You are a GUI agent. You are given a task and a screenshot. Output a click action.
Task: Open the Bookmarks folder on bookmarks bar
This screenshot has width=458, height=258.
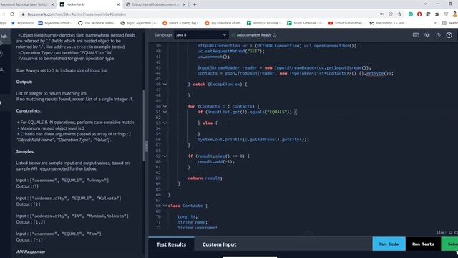point(22,23)
